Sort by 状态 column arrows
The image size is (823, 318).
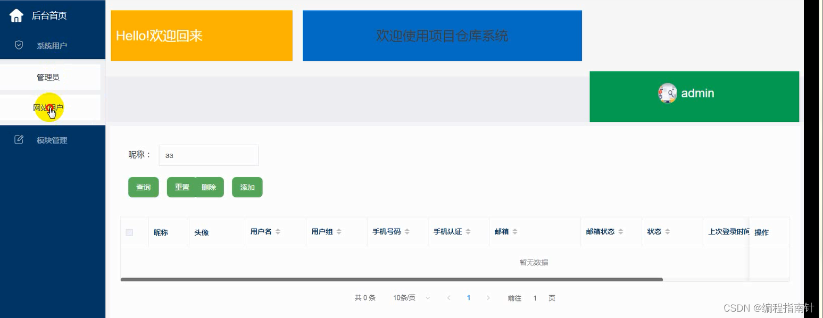pos(668,232)
